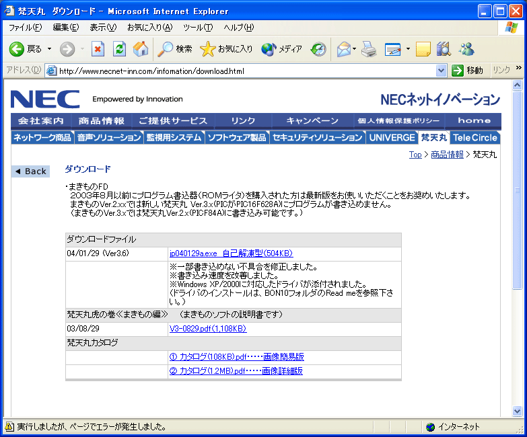This screenshot has width=527, height=437.
Task: Click the 移動 Go button
Action: (468, 71)
